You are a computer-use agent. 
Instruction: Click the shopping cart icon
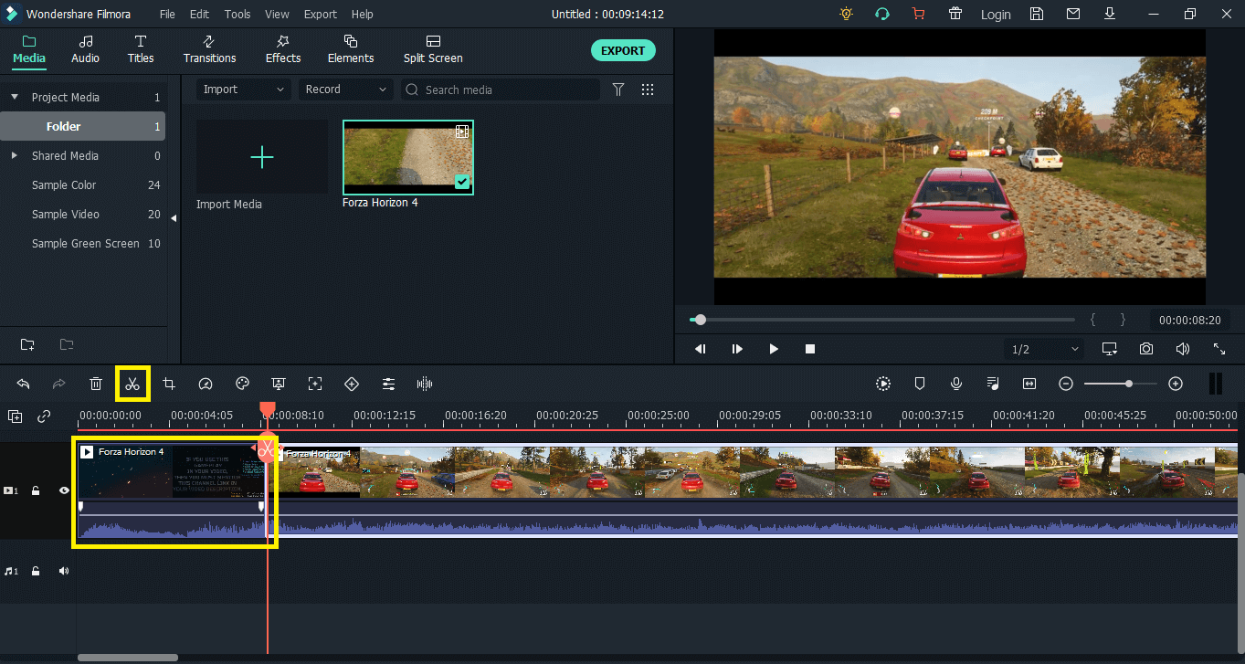(x=918, y=14)
